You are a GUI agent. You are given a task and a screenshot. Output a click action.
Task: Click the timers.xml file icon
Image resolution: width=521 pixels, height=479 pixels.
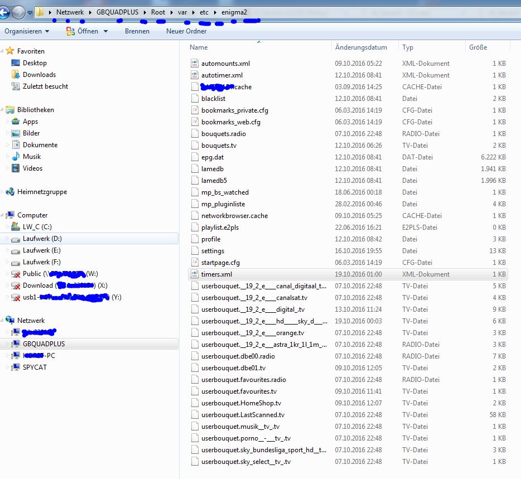[x=194, y=274]
